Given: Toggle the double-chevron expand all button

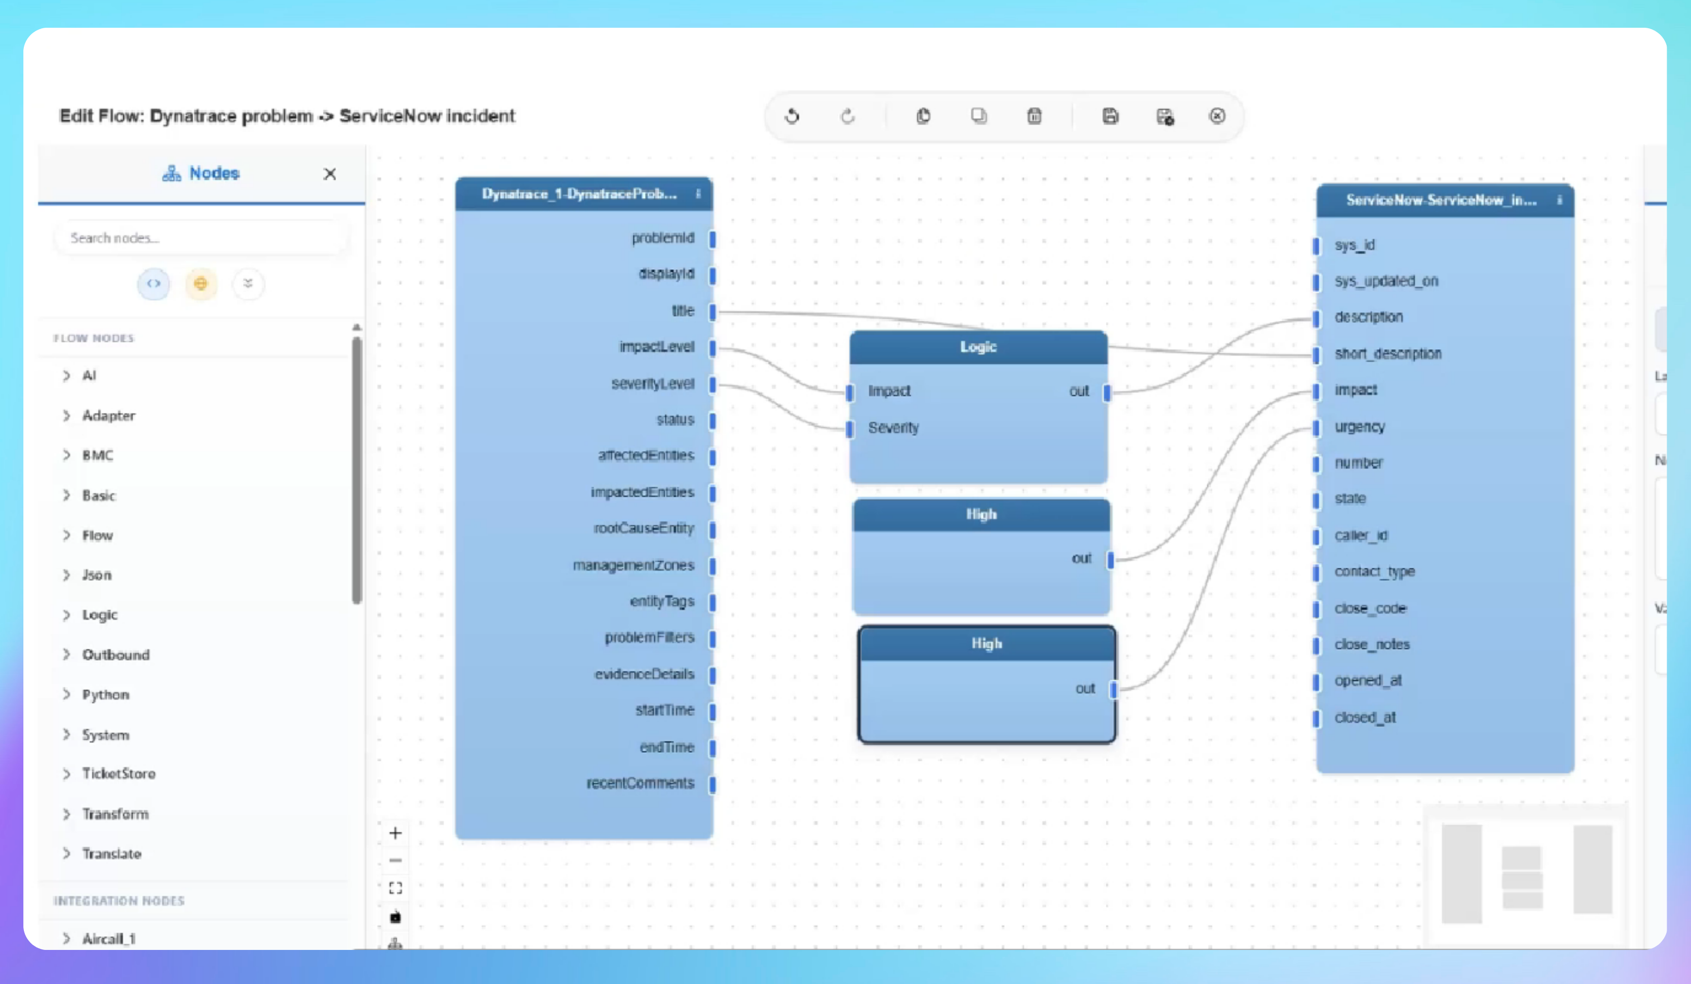Looking at the screenshot, I should click(248, 283).
